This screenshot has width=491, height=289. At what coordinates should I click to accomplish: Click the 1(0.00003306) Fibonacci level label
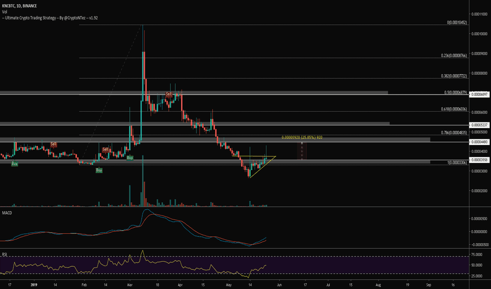coord(457,162)
